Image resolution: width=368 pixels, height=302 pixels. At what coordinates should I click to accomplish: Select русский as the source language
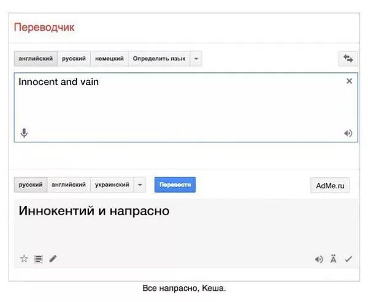74,59
